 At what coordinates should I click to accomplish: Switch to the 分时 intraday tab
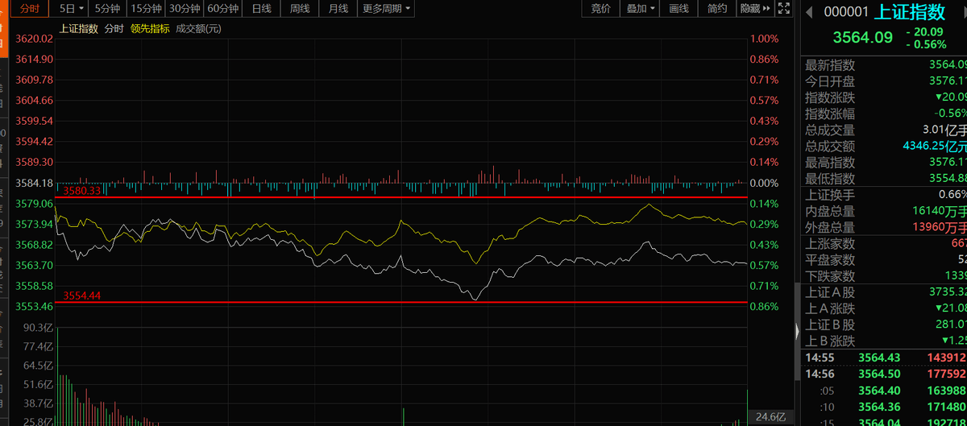pos(28,9)
